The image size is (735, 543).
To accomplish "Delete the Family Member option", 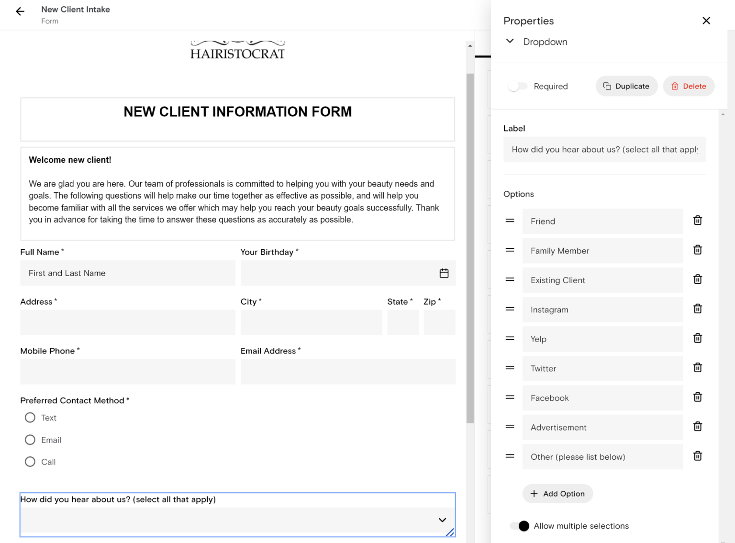I will tap(698, 250).
